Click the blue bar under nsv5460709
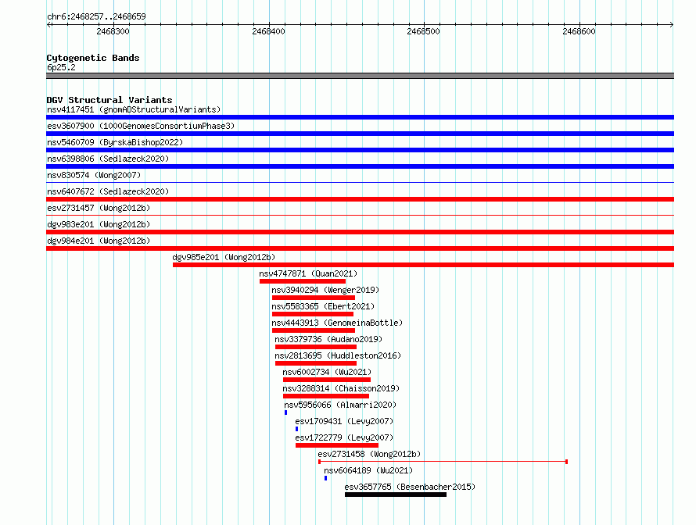Image resolution: width=696 pixels, height=525 pixels. [360, 150]
